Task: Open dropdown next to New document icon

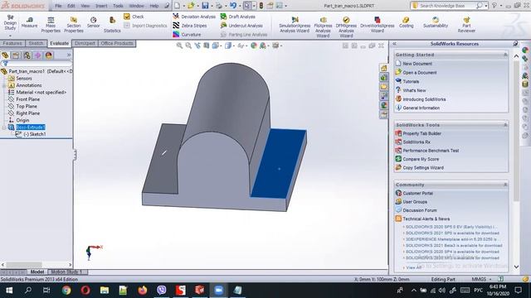Action: (x=183, y=6)
